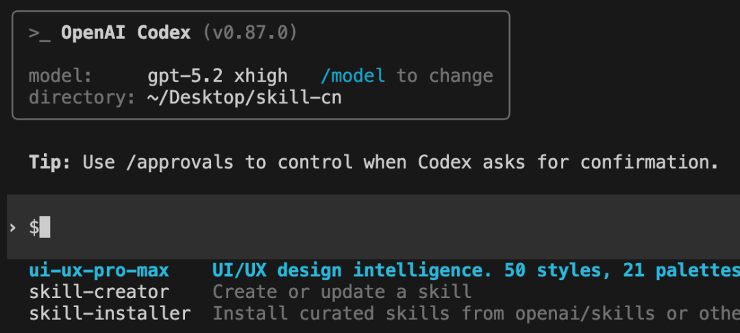Select the ui-ux-pro-max skill entry
Viewport: 740px width, 333px height.
pos(99,271)
